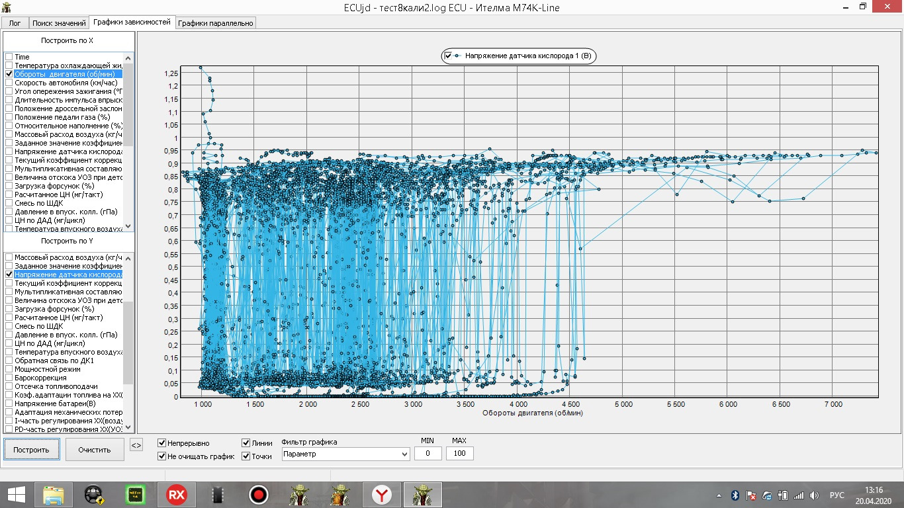This screenshot has width=904, height=508.
Task: Switch to the Графики параллельно tab
Action: pos(216,23)
